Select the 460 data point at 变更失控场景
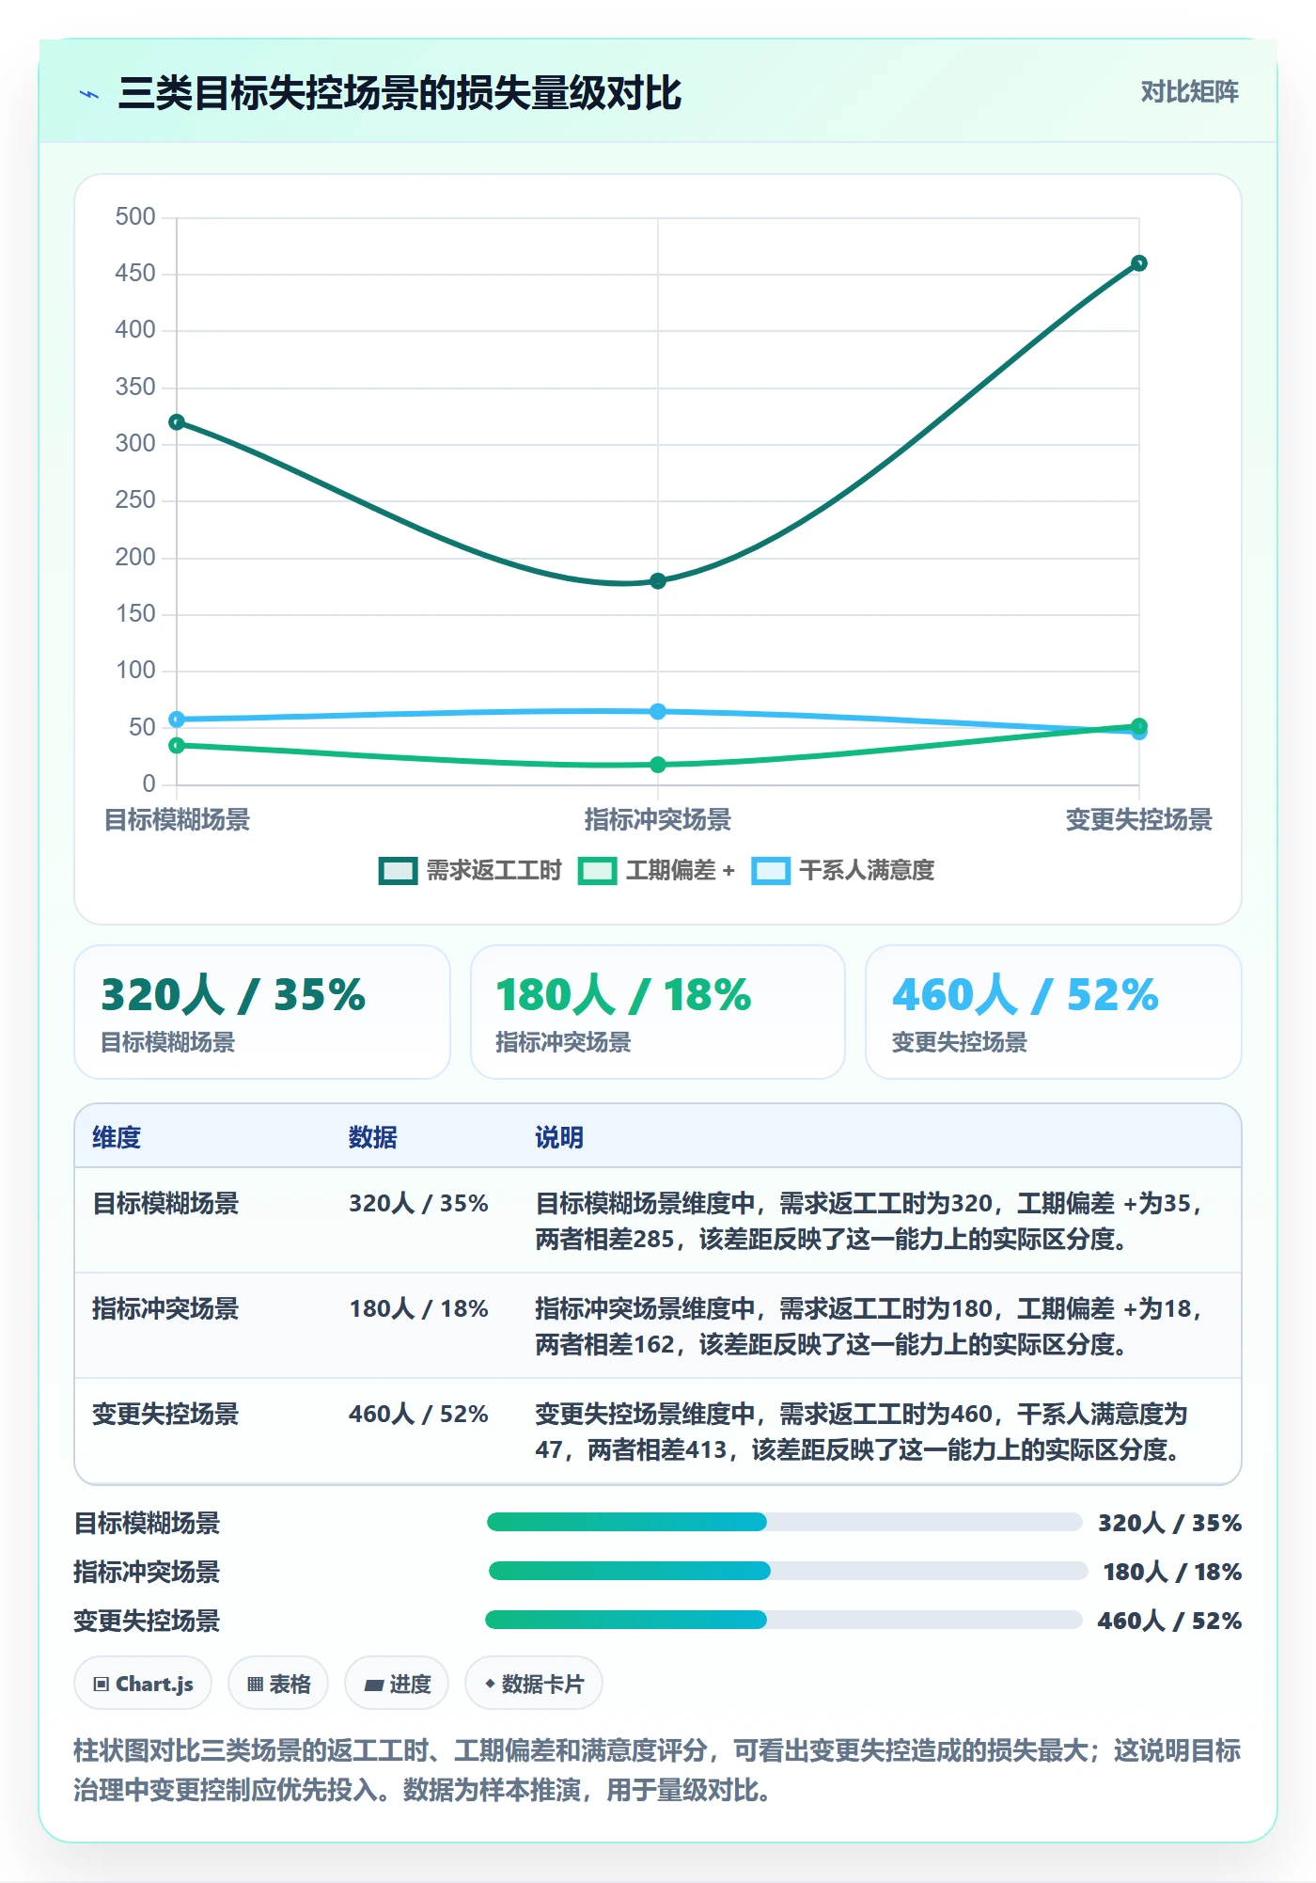 tap(1139, 263)
